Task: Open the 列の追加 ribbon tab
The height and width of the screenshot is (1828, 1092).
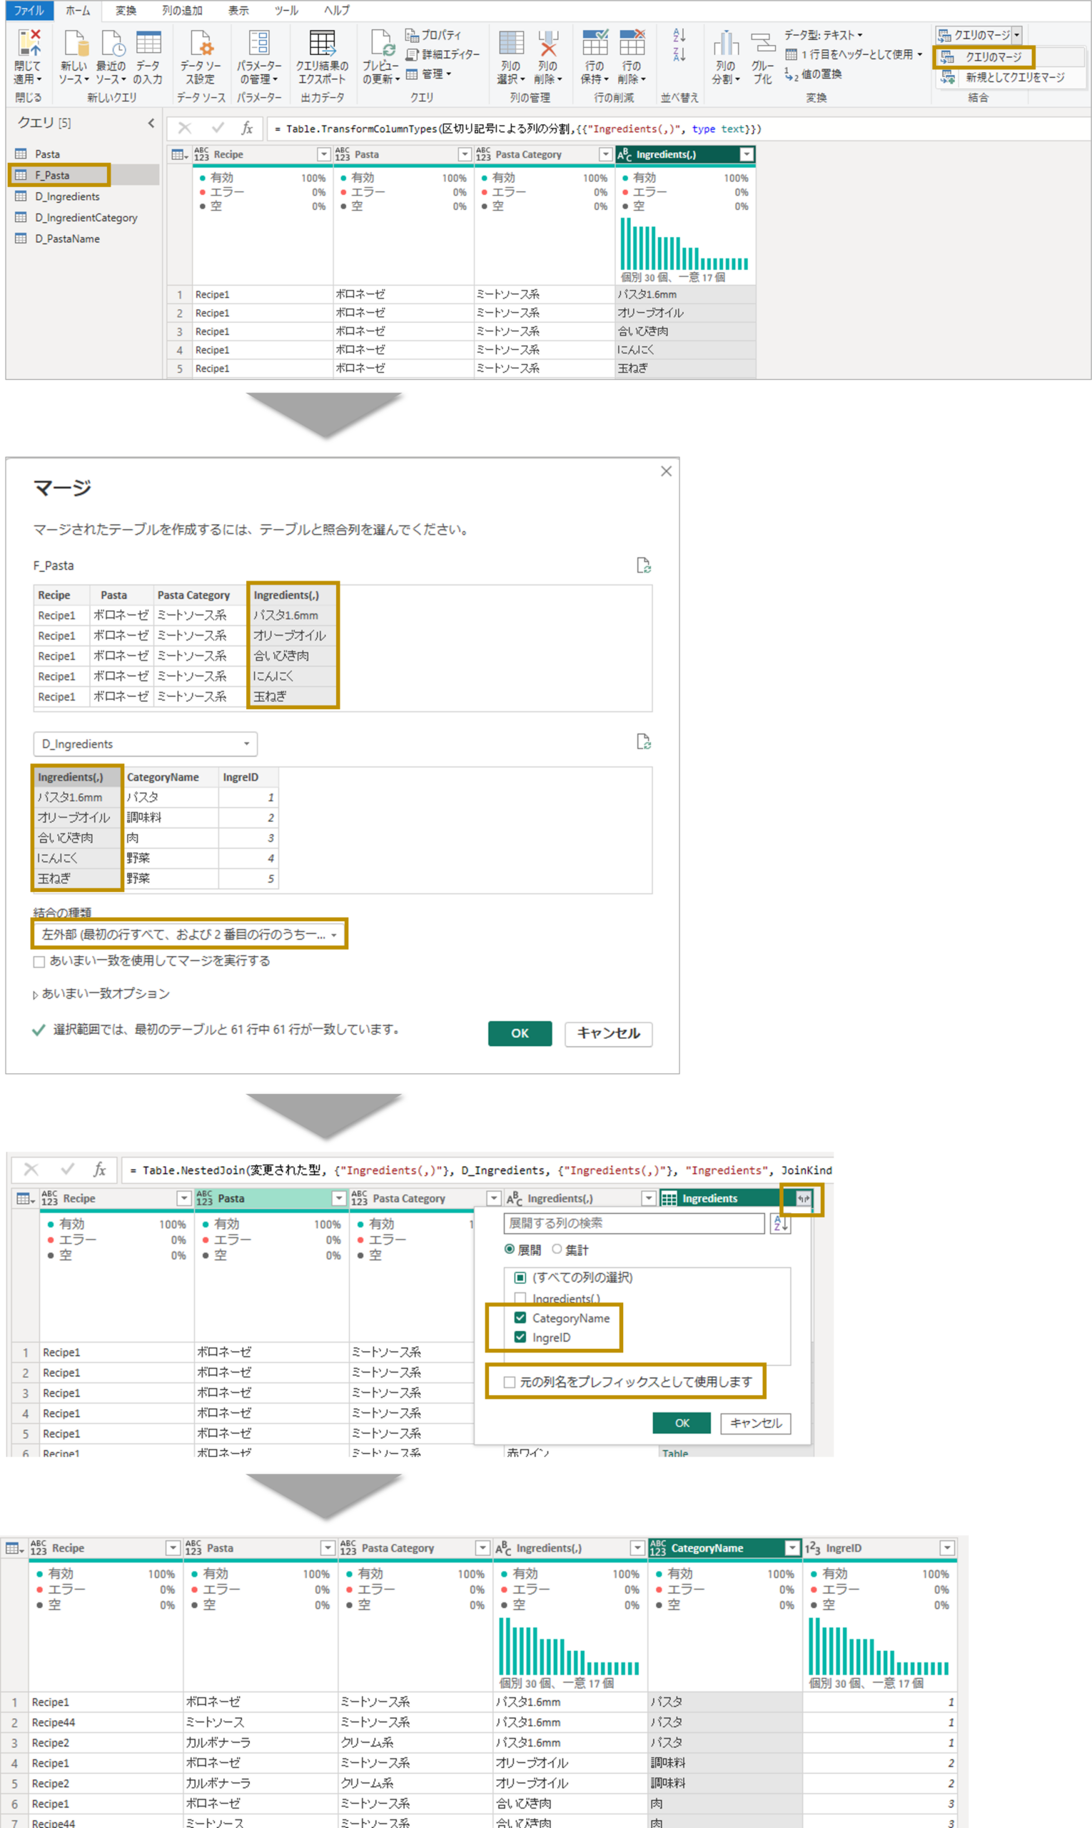Action: (182, 10)
